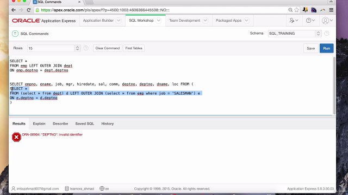Click the help icon next to Schema

click(326, 34)
